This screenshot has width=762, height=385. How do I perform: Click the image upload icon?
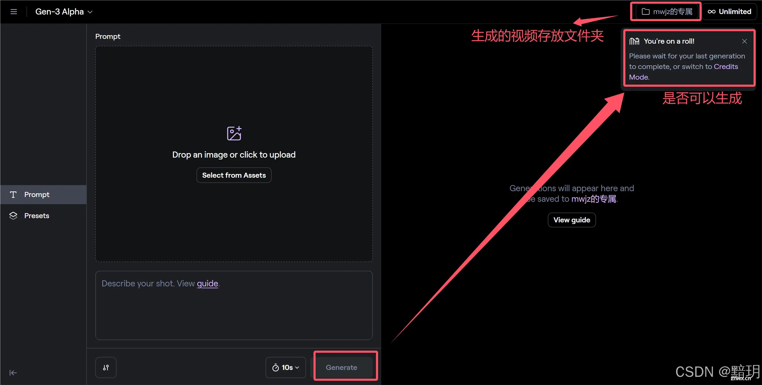click(235, 132)
